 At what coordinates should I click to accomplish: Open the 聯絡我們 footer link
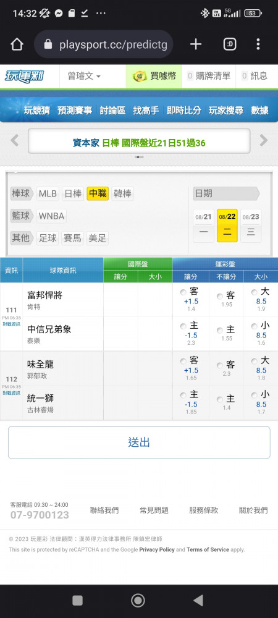104,510
